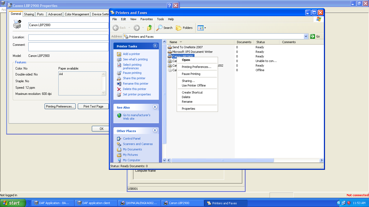Switch to DAF application client taskbar button
Screen dimensions: 369x207
pos(96,203)
